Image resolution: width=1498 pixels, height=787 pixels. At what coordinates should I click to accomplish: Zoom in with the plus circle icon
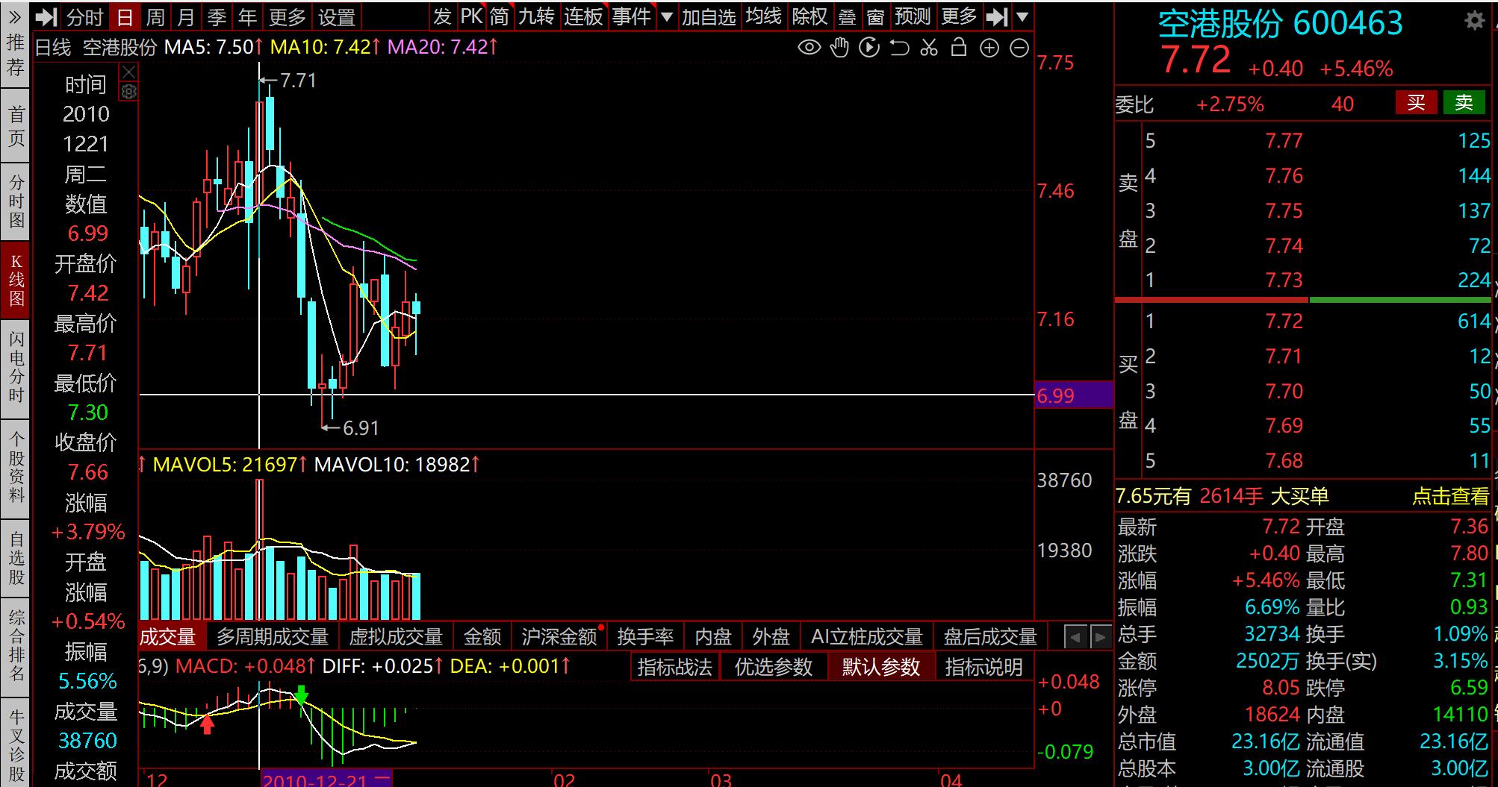click(989, 48)
